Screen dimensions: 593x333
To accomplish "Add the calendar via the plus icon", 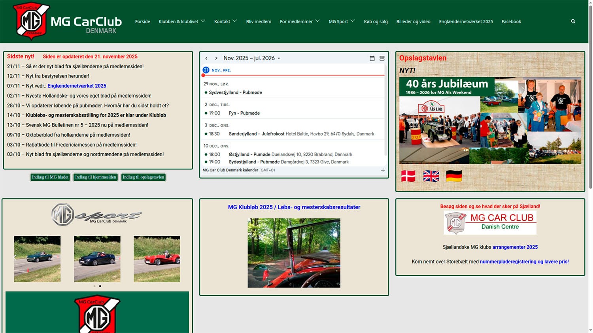I will (x=382, y=170).
